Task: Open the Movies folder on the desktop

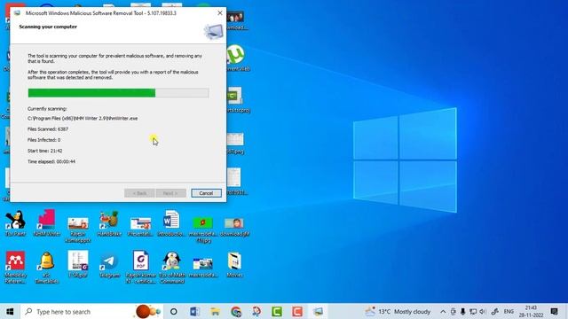Action: tap(234, 265)
